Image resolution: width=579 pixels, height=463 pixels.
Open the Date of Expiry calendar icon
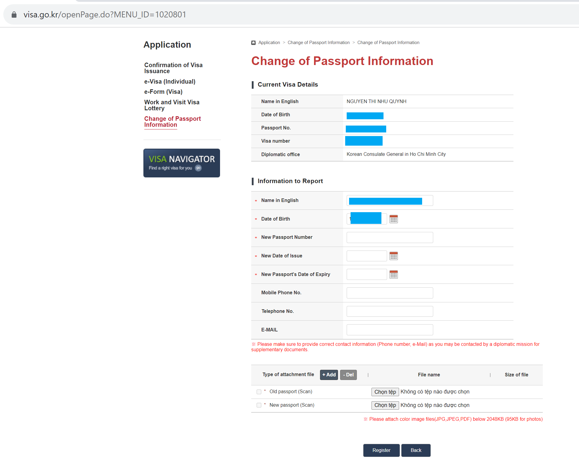[x=393, y=275]
